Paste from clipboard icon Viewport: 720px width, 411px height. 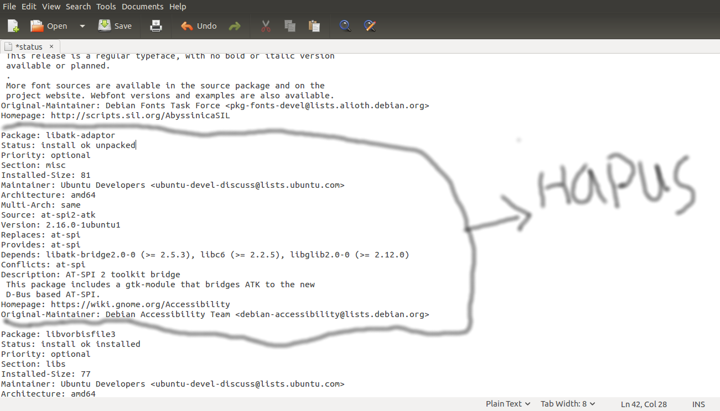click(x=314, y=26)
